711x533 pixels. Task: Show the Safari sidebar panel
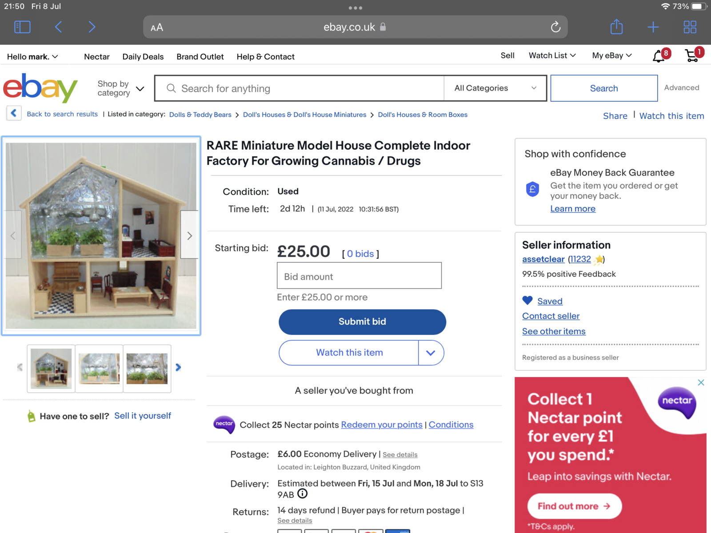click(x=22, y=27)
